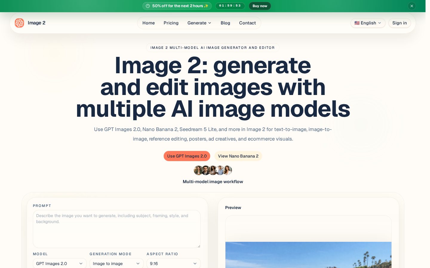Click the View Nano Banana 2 button
The image size is (430, 268).
238,156
